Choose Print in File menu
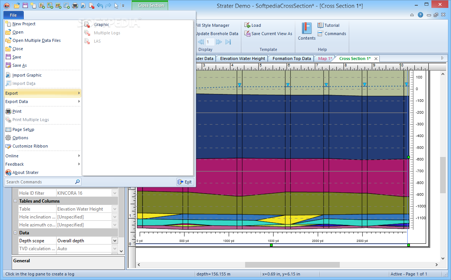 click(43, 111)
